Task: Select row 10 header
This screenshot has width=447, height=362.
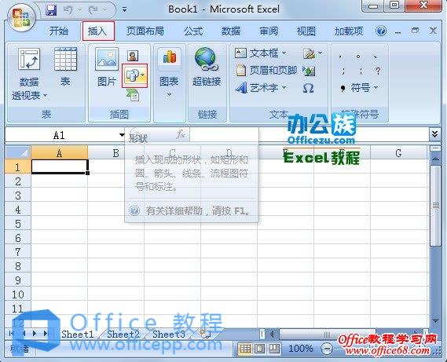Action: (x=17, y=294)
